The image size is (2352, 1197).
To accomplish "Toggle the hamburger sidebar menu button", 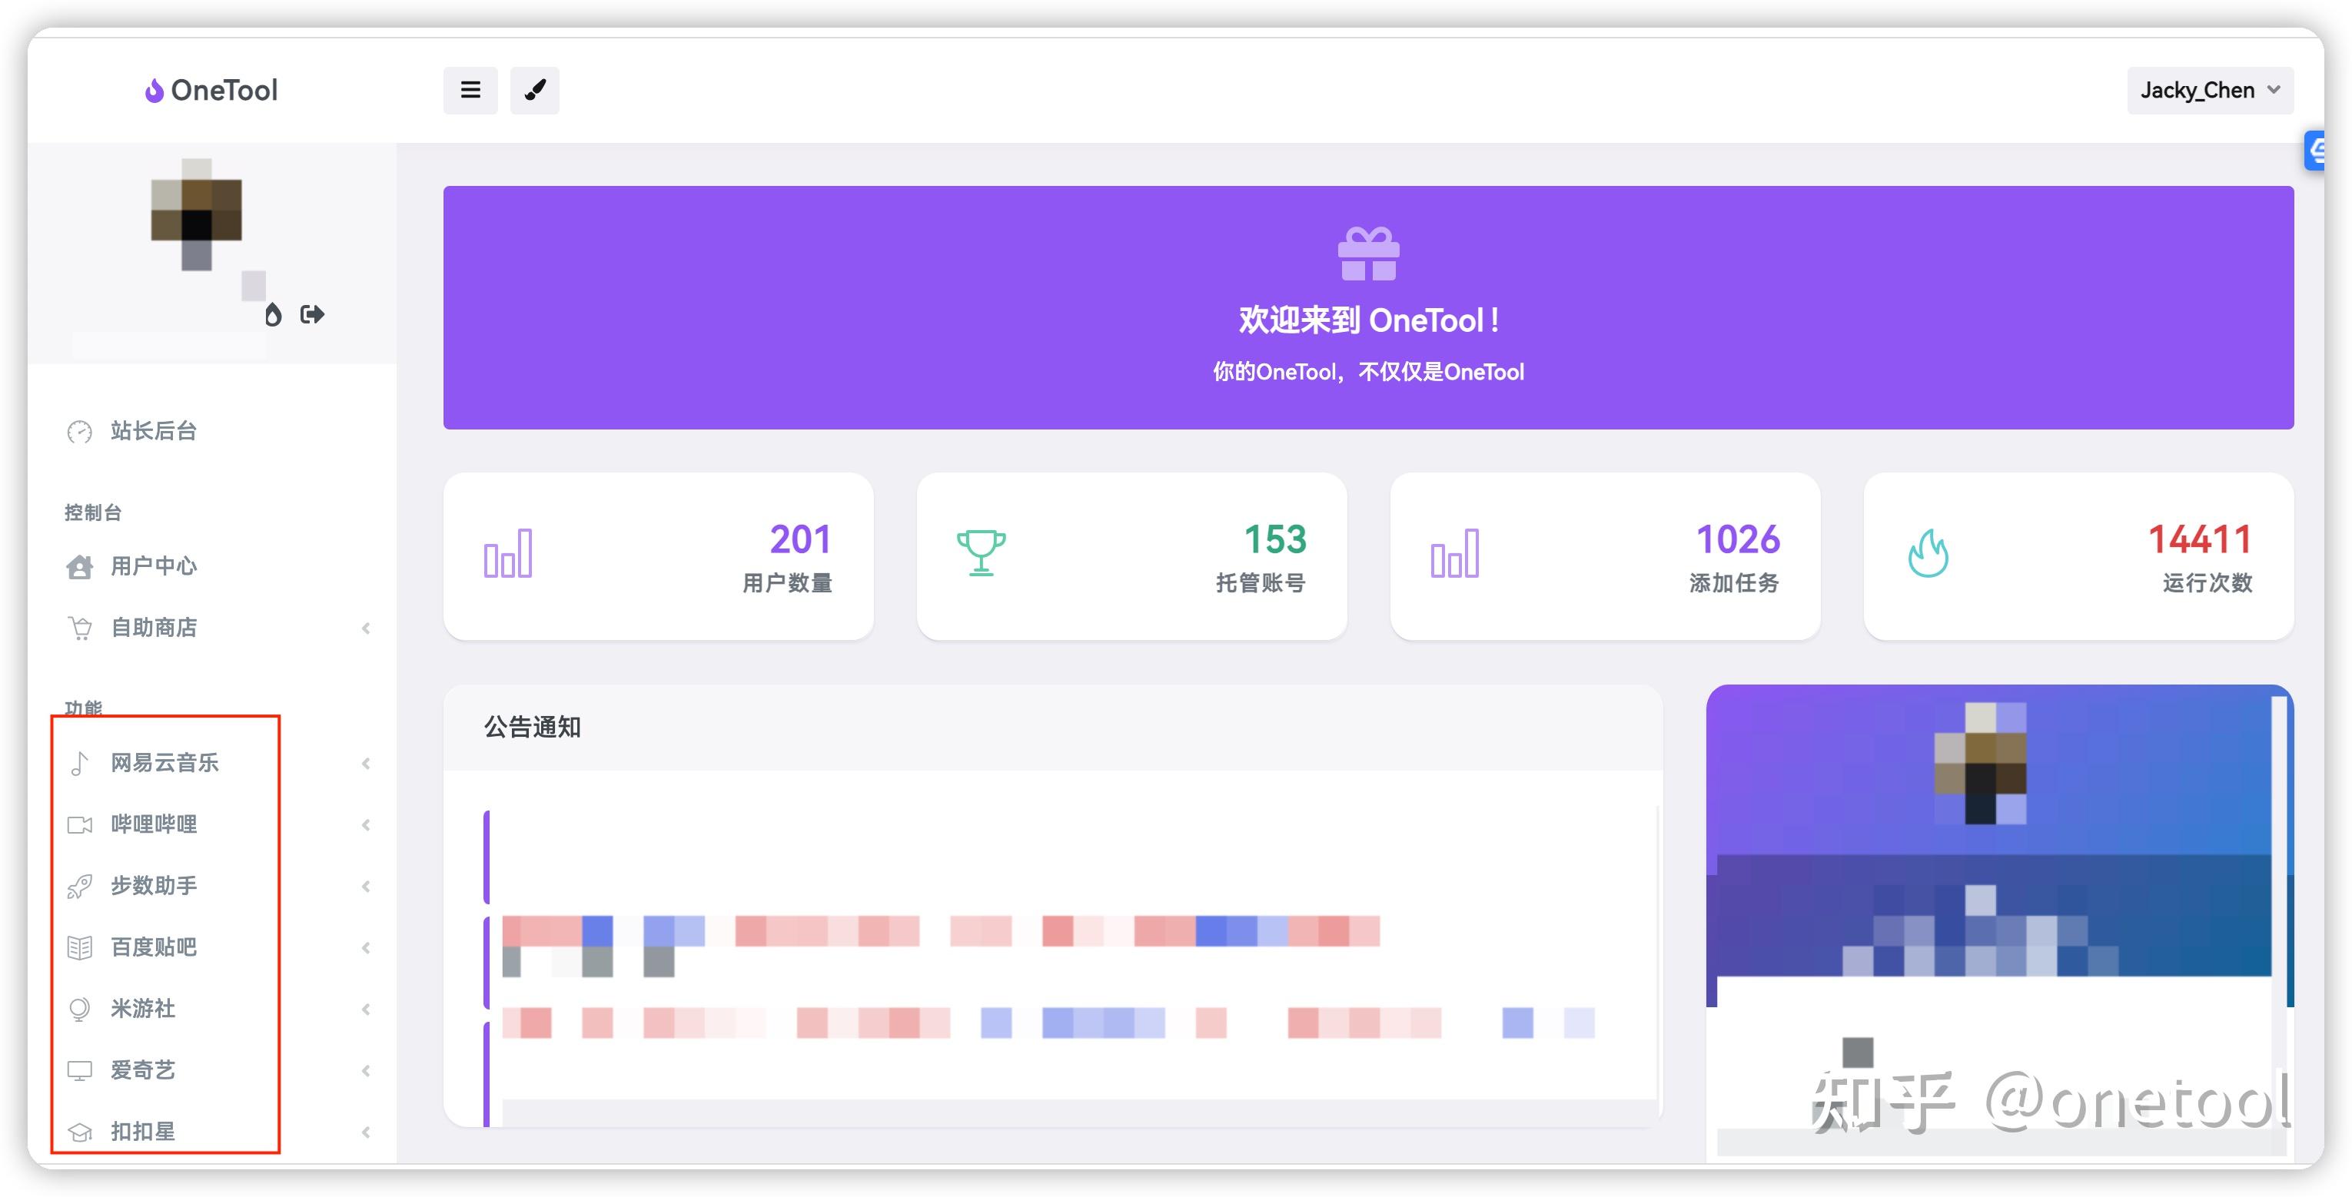I will (x=470, y=91).
